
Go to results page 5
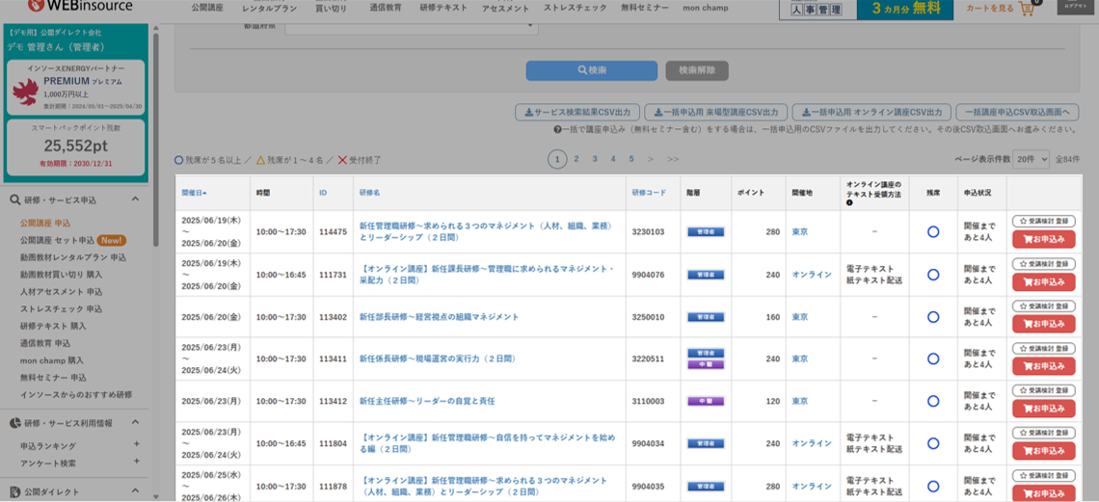pos(631,159)
